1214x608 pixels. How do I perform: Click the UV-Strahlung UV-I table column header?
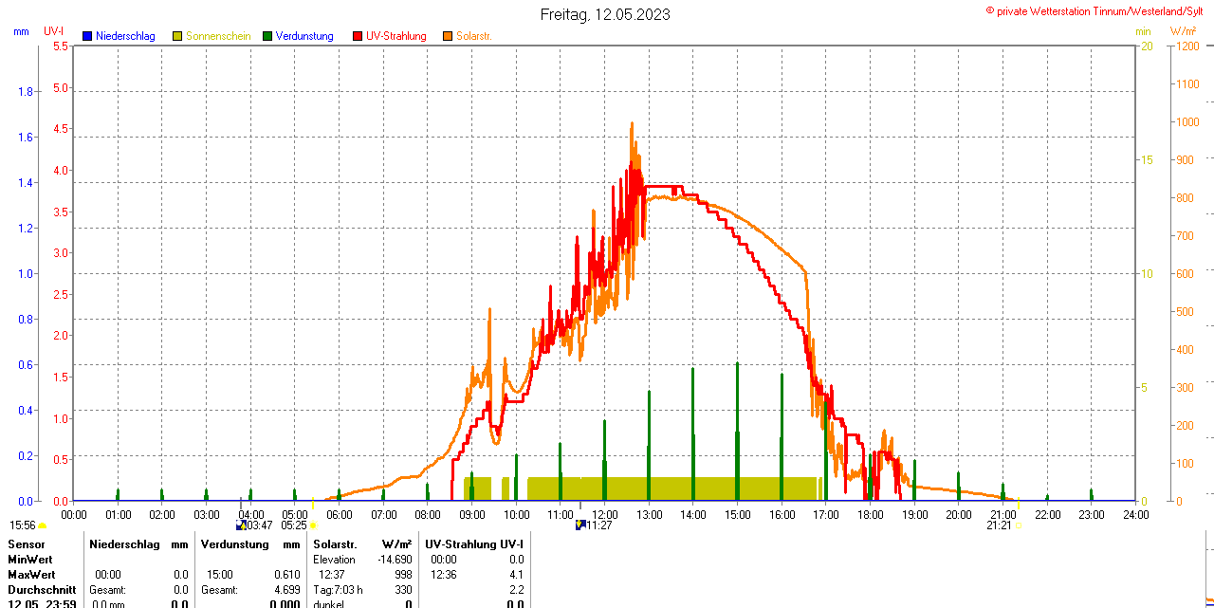[x=473, y=544]
